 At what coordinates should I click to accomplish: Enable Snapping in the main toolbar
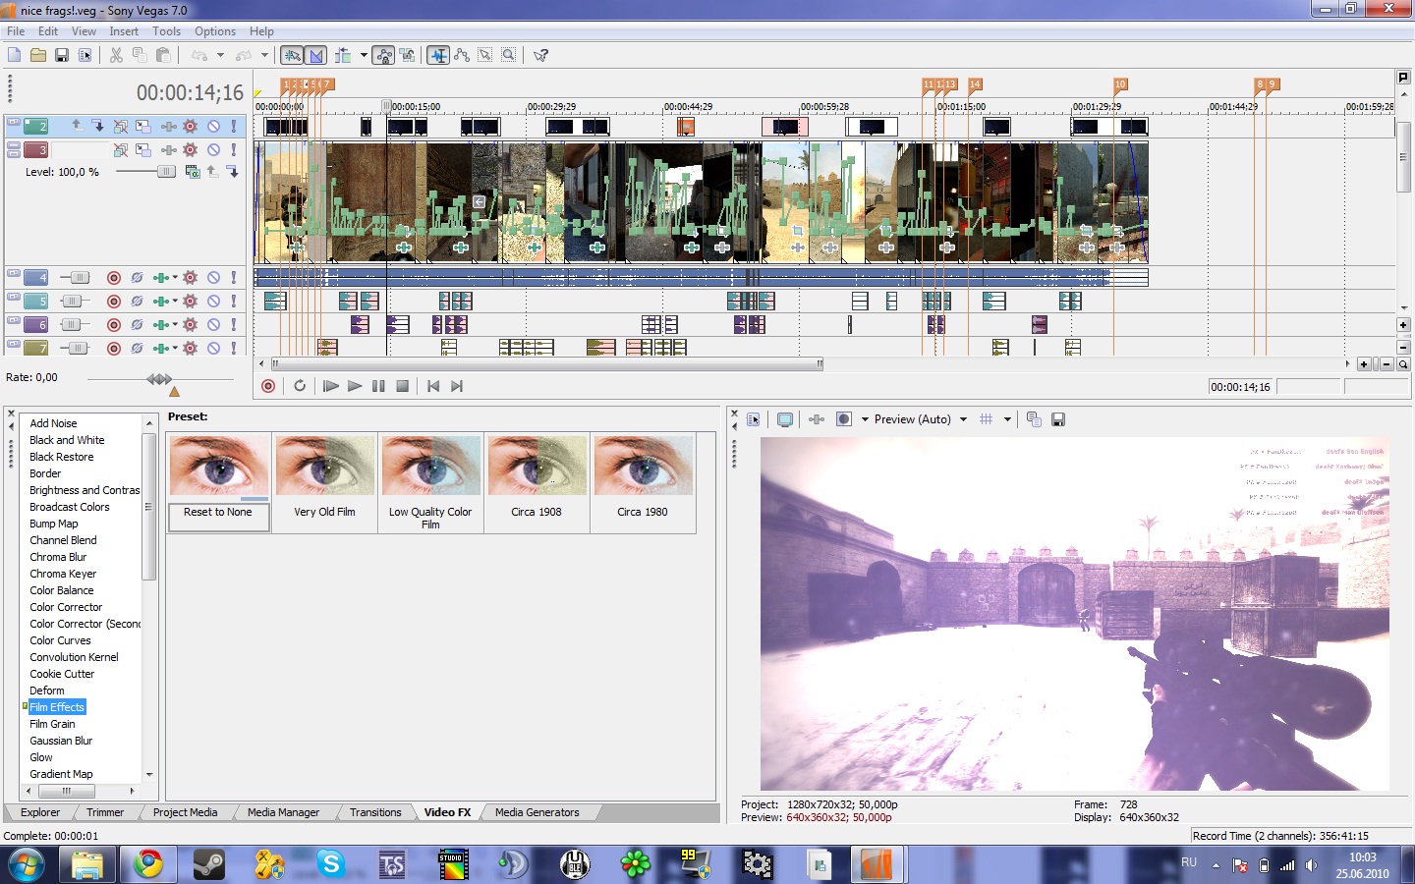click(x=292, y=55)
